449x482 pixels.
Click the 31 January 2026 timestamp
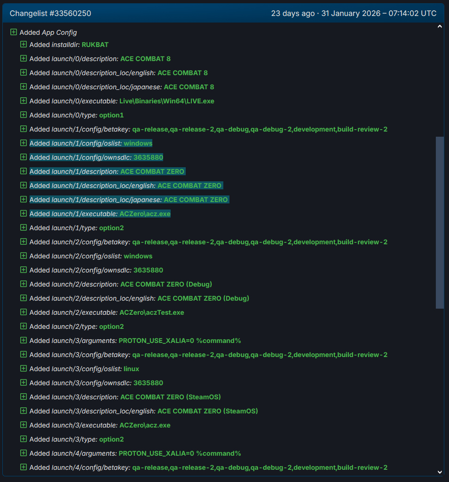tap(379, 14)
